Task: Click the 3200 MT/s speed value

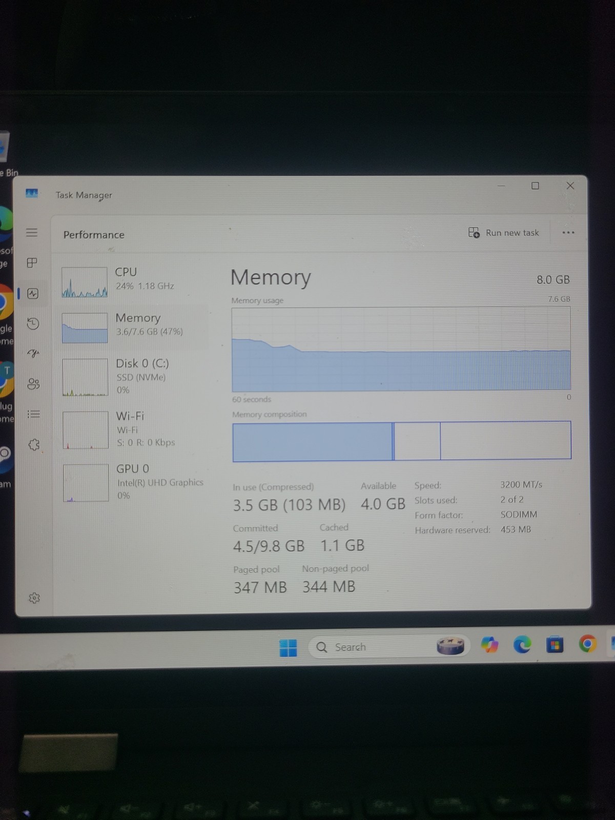Action: pyautogui.click(x=521, y=484)
